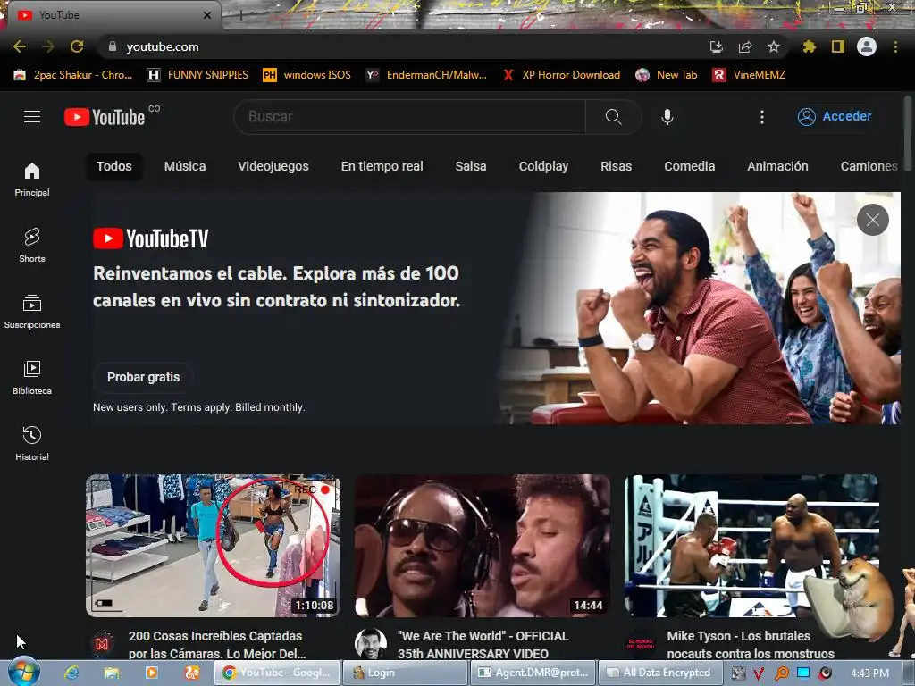Close the YouTube browser tab

coord(207,15)
